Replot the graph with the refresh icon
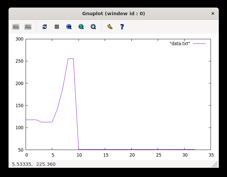This screenshot has width=227, height=177. 45,27
